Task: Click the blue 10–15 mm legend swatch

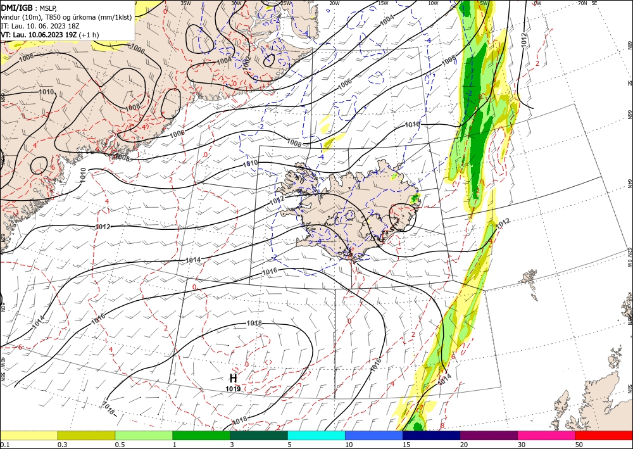Action: [x=374, y=435]
